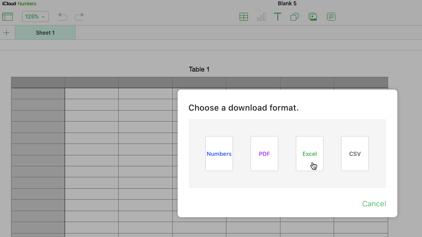Screen dimensions: 422x237
Task: Insert an image using the Media icon
Action: point(313,17)
